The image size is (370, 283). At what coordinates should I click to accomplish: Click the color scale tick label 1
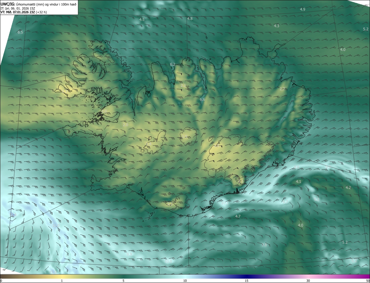62,281
